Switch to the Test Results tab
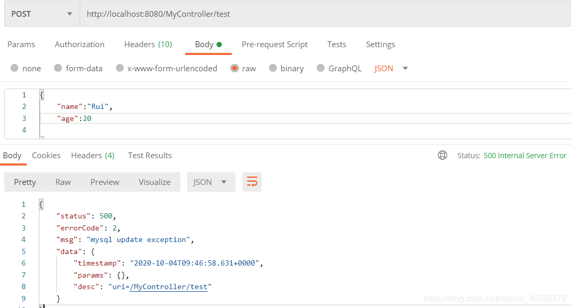The image size is (571, 308). click(x=149, y=155)
